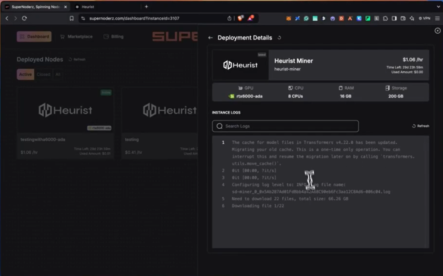Open a new browser tab
This screenshot has height=276, width=443.
coord(146,6)
